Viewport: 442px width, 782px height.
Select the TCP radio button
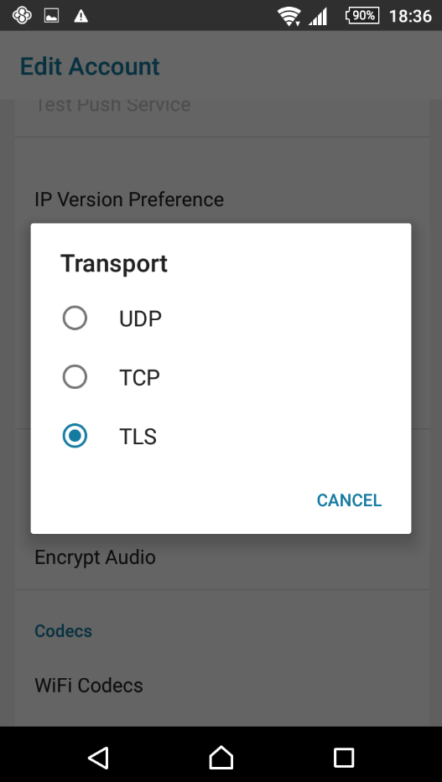(75, 377)
